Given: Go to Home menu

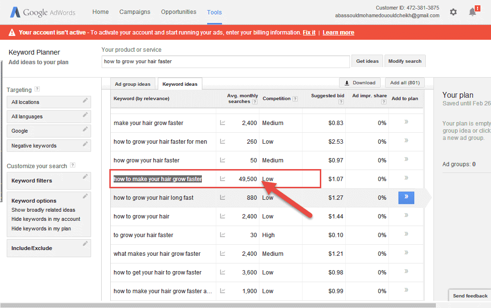Looking at the screenshot, I should (101, 12).
